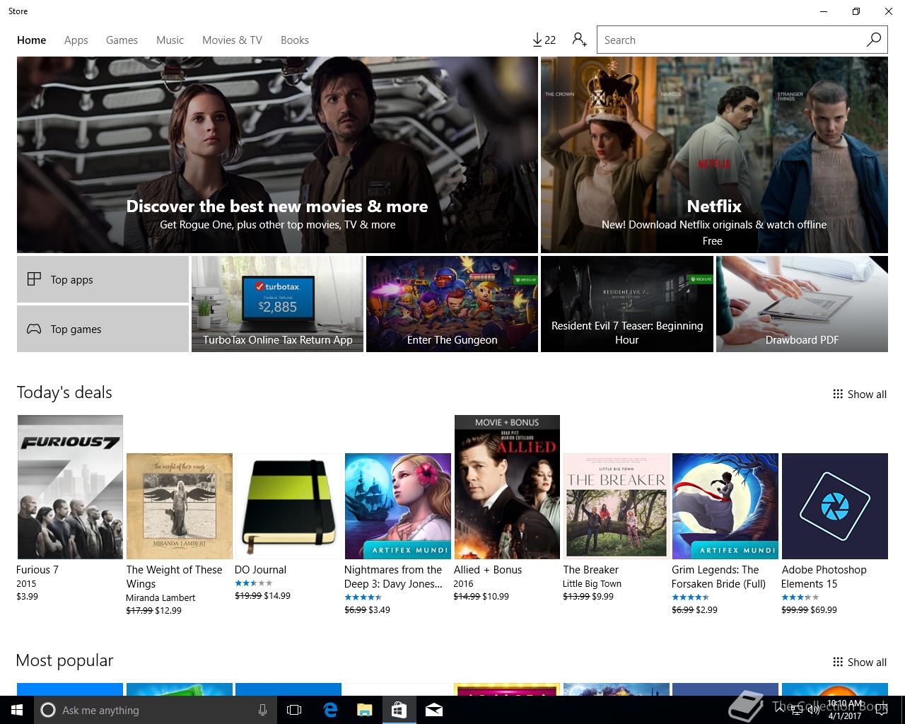The height and width of the screenshot is (724, 905).
Task: Click the microphone icon in taskbar search
Action: coord(262,710)
